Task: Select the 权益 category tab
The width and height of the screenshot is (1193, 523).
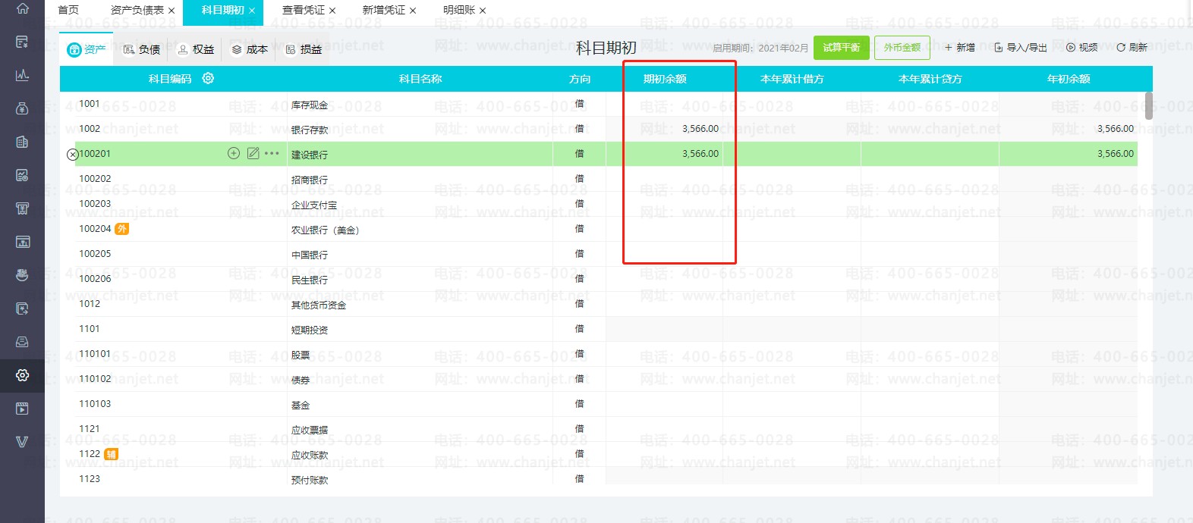Action: click(196, 49)
